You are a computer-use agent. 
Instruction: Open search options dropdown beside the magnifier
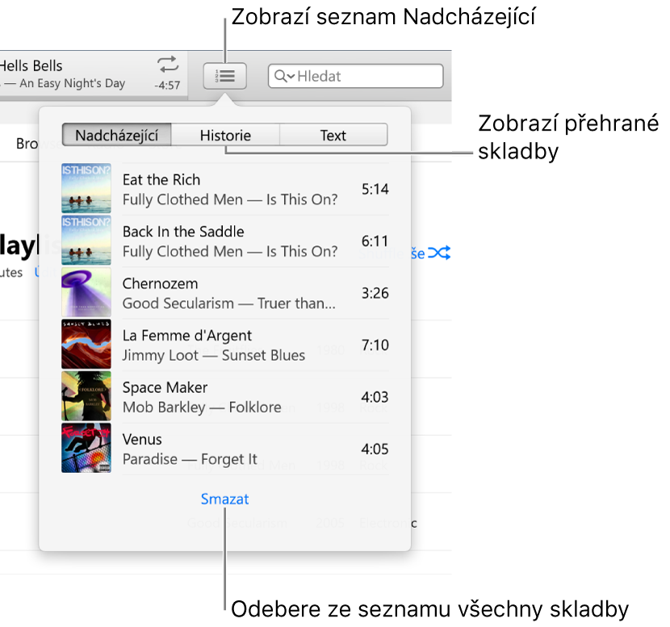[x=291, y=76]
